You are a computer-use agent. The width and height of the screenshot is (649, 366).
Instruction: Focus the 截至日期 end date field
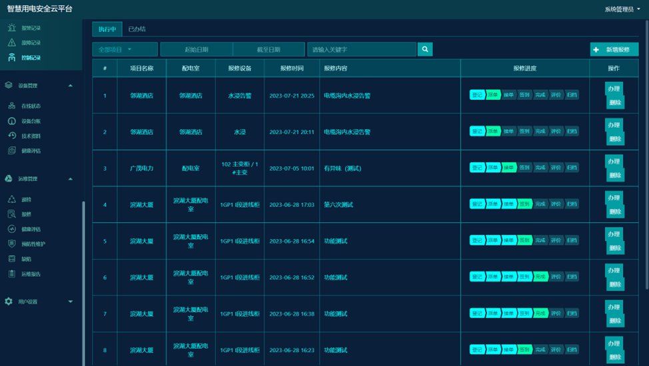(269, 49)
